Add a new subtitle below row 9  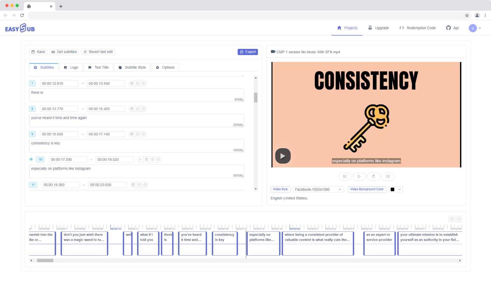[137, 134]
